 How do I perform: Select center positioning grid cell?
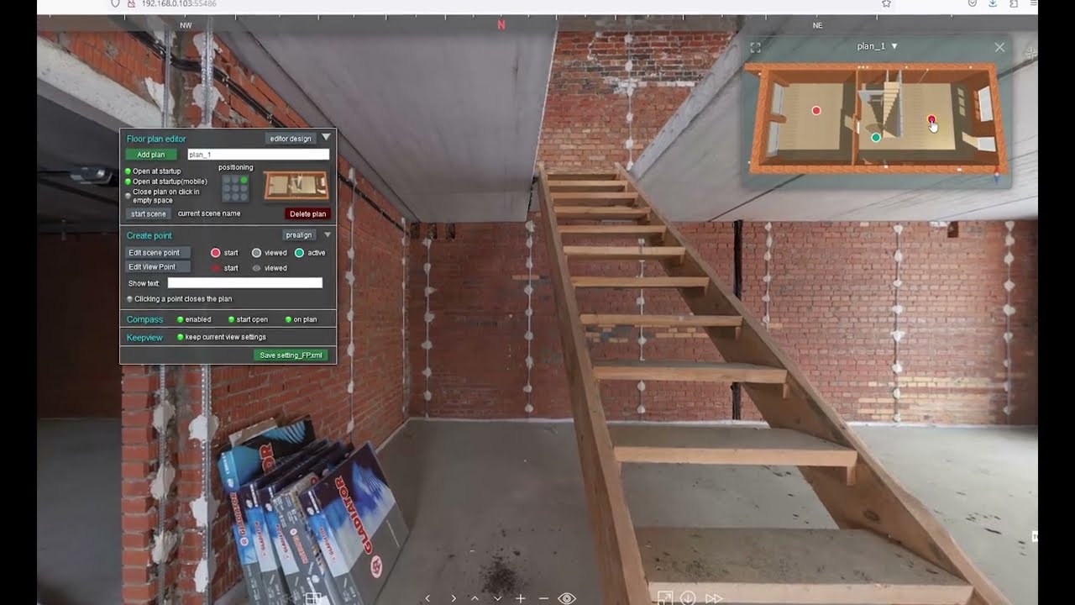click(235, 189)
